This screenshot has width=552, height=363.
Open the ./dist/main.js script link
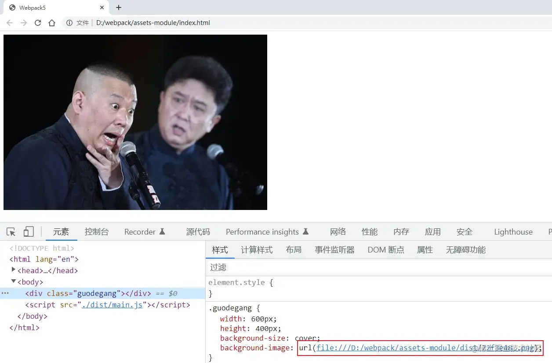click(112, 305)
